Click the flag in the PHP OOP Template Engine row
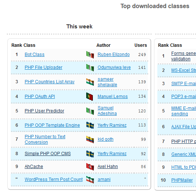This screenshot has height=192, width=196. (x=90, y=125)
